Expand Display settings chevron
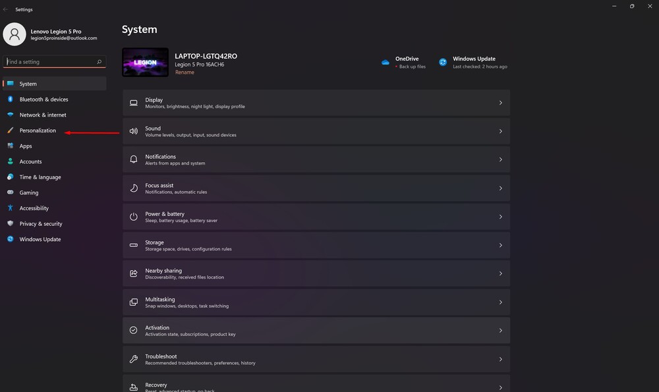This screenshot has height=392, width=659. point(501,103)
